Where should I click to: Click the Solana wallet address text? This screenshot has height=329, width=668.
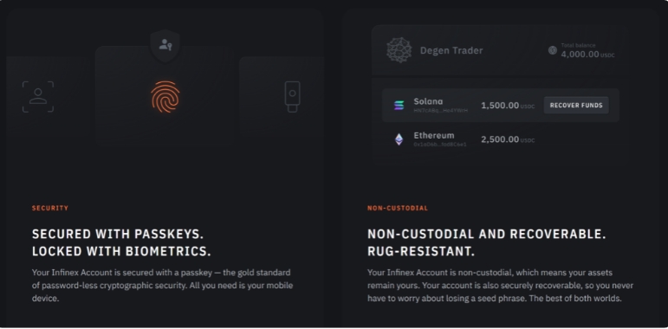[x=440, y=111]
